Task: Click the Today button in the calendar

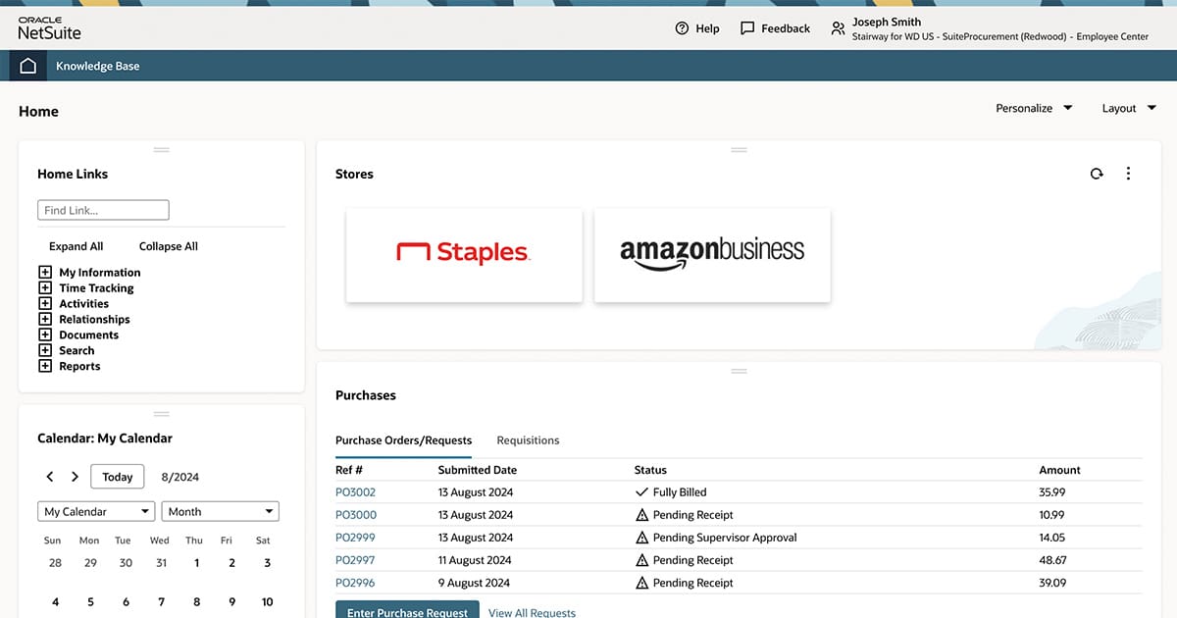Action: 117,476
